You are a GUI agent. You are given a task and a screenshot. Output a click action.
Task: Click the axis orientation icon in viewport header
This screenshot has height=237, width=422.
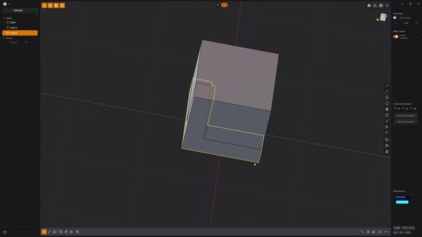click(375, 5)
